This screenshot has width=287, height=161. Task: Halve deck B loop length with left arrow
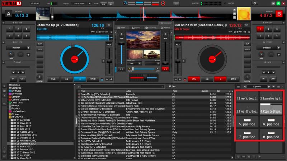coord(264,73)
